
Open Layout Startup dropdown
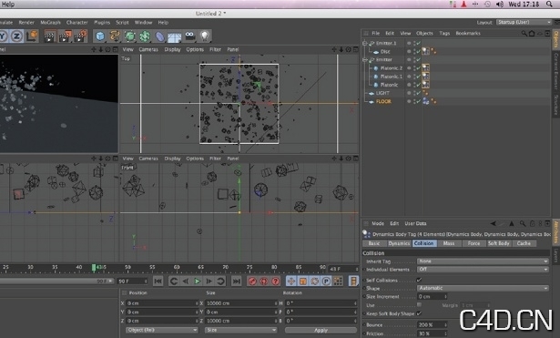524,22
